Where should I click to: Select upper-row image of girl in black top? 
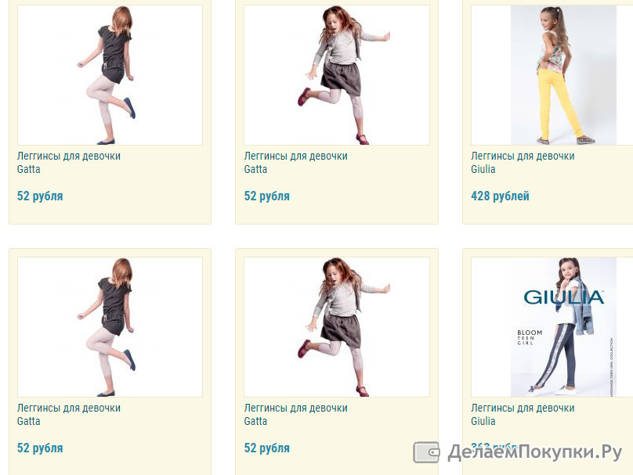110,75
